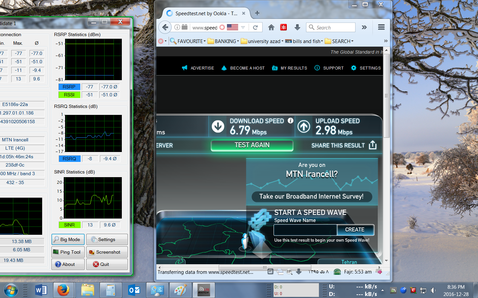Image resolution: width=478 pixels, height=298 pixels.
Task: Open Settings in LTE Watch window
Action: click(107, 239)
